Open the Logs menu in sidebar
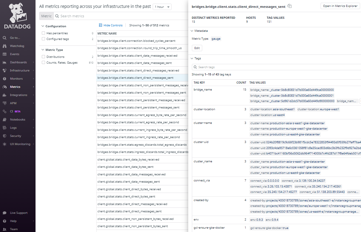The height and width of the screenshot is (232, 361). point(13,128)
